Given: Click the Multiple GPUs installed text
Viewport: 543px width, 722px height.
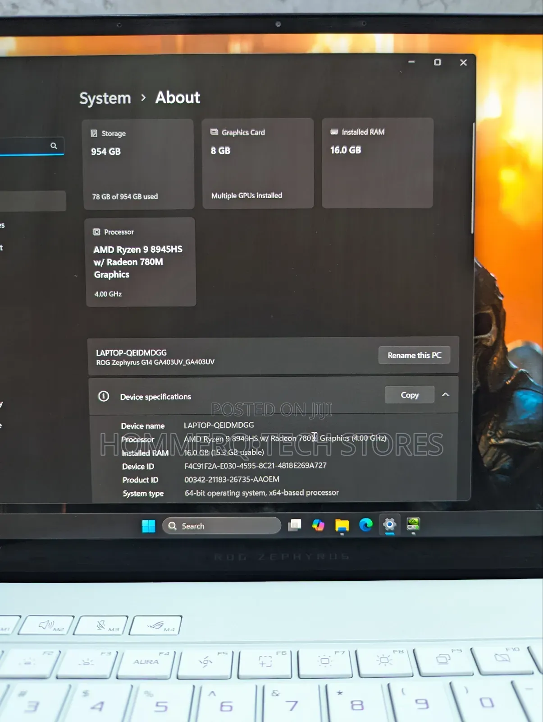Looking at the screenshot, I should click(246, 196).
